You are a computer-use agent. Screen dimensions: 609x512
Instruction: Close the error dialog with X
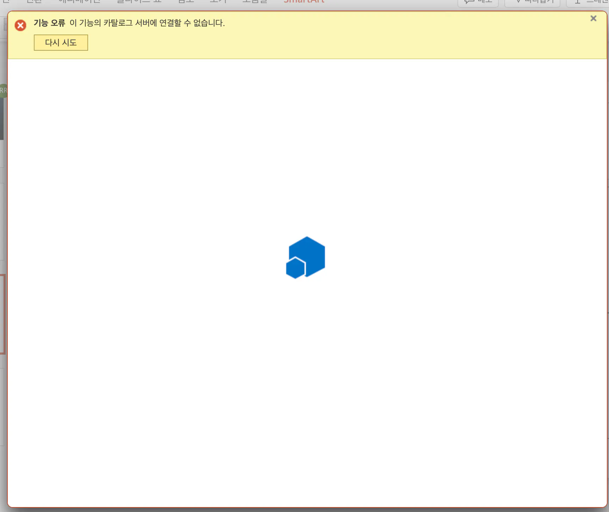pyautogui.click(x=593, y=18)
